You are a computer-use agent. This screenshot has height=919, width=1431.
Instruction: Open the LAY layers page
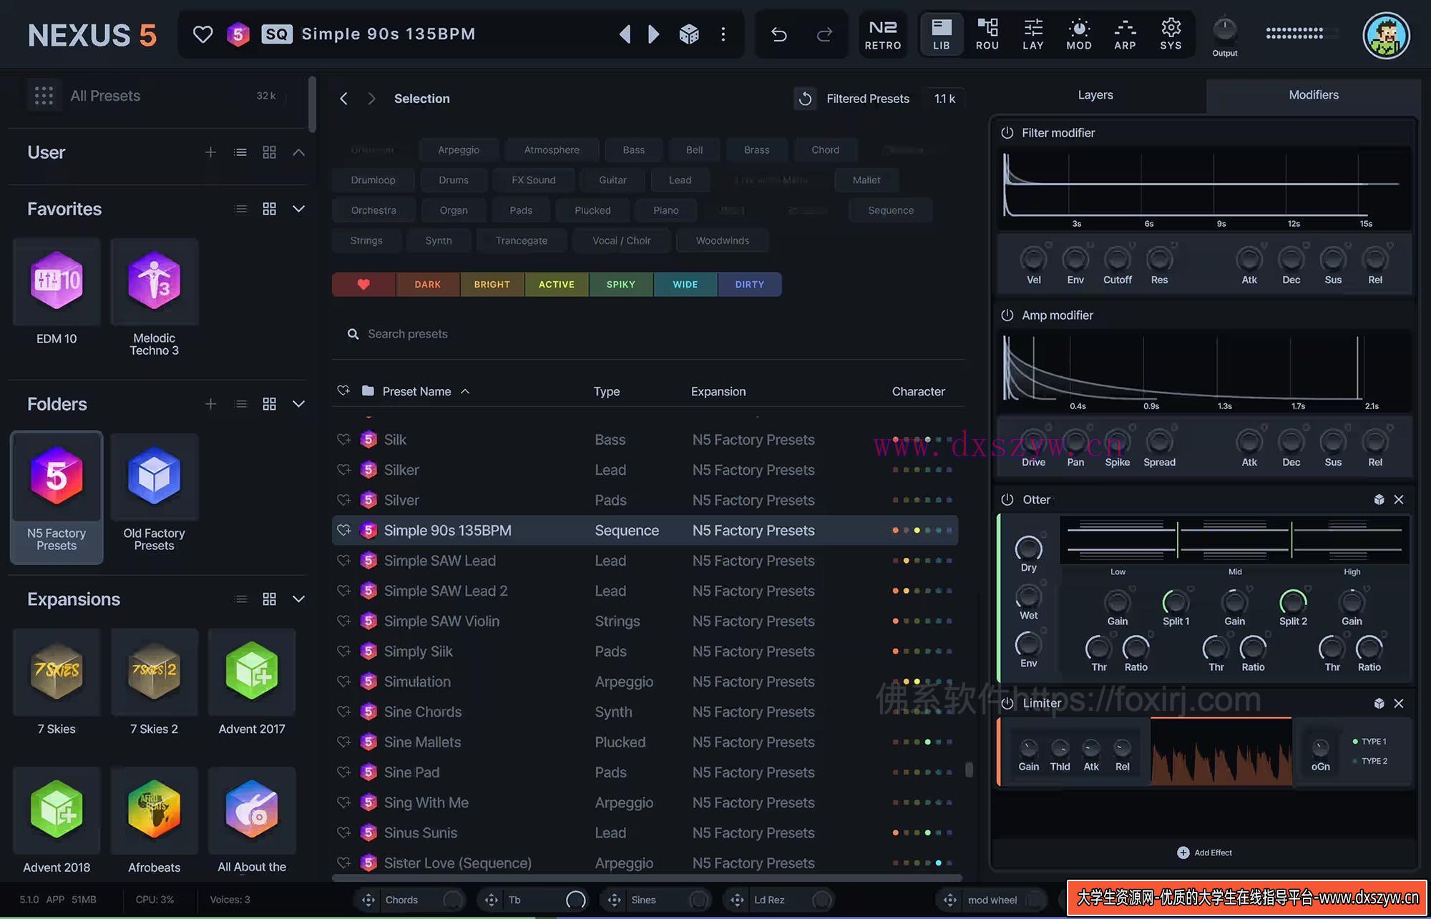click(1033, 34)
